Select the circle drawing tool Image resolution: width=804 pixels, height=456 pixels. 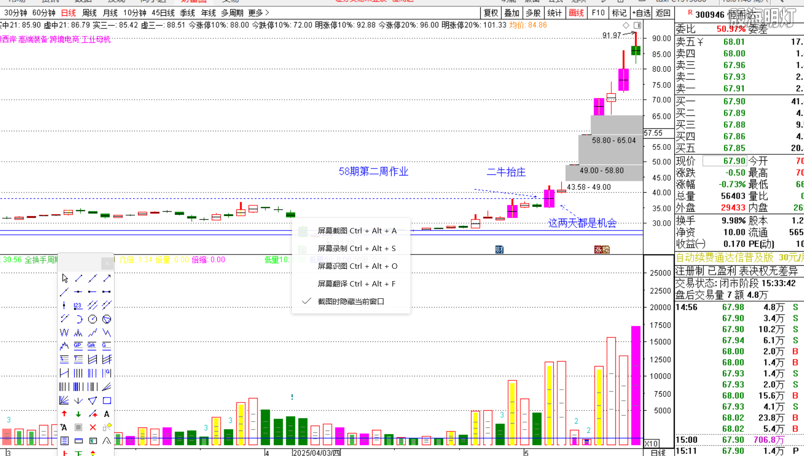pos(92,319)
